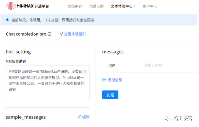Select the 用户 role label in messages
Screen dimensions: 199x127
[x=112, y=66]
